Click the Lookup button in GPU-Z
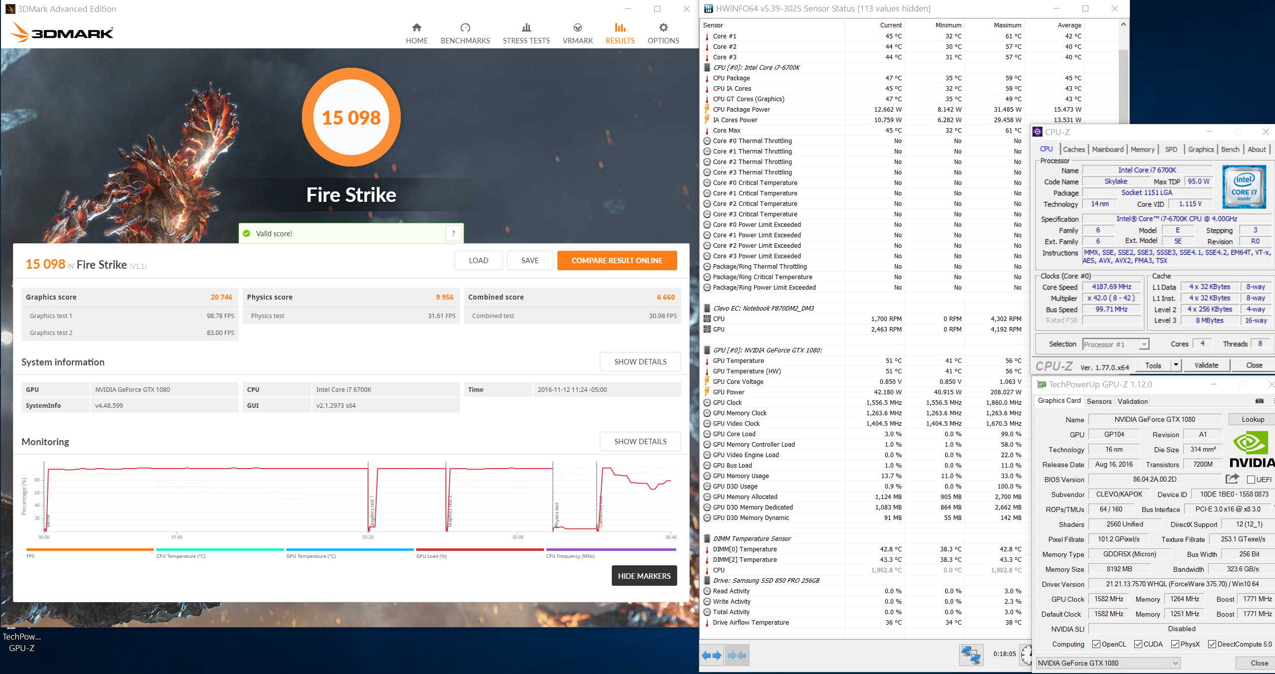Screen dimensions: 1275x674 [1253, 419]
